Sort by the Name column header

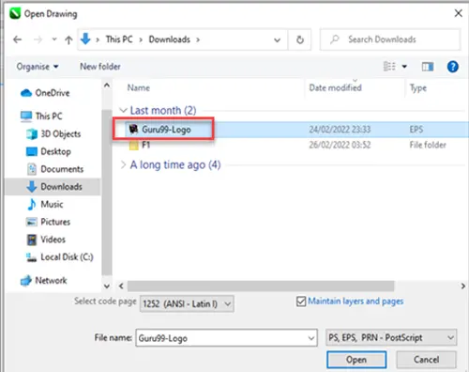click(138, 88)
